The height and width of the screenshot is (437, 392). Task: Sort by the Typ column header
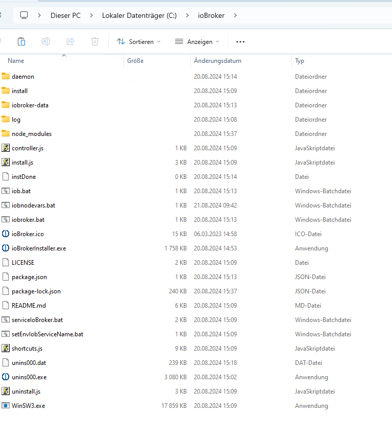tap(300, 61)
